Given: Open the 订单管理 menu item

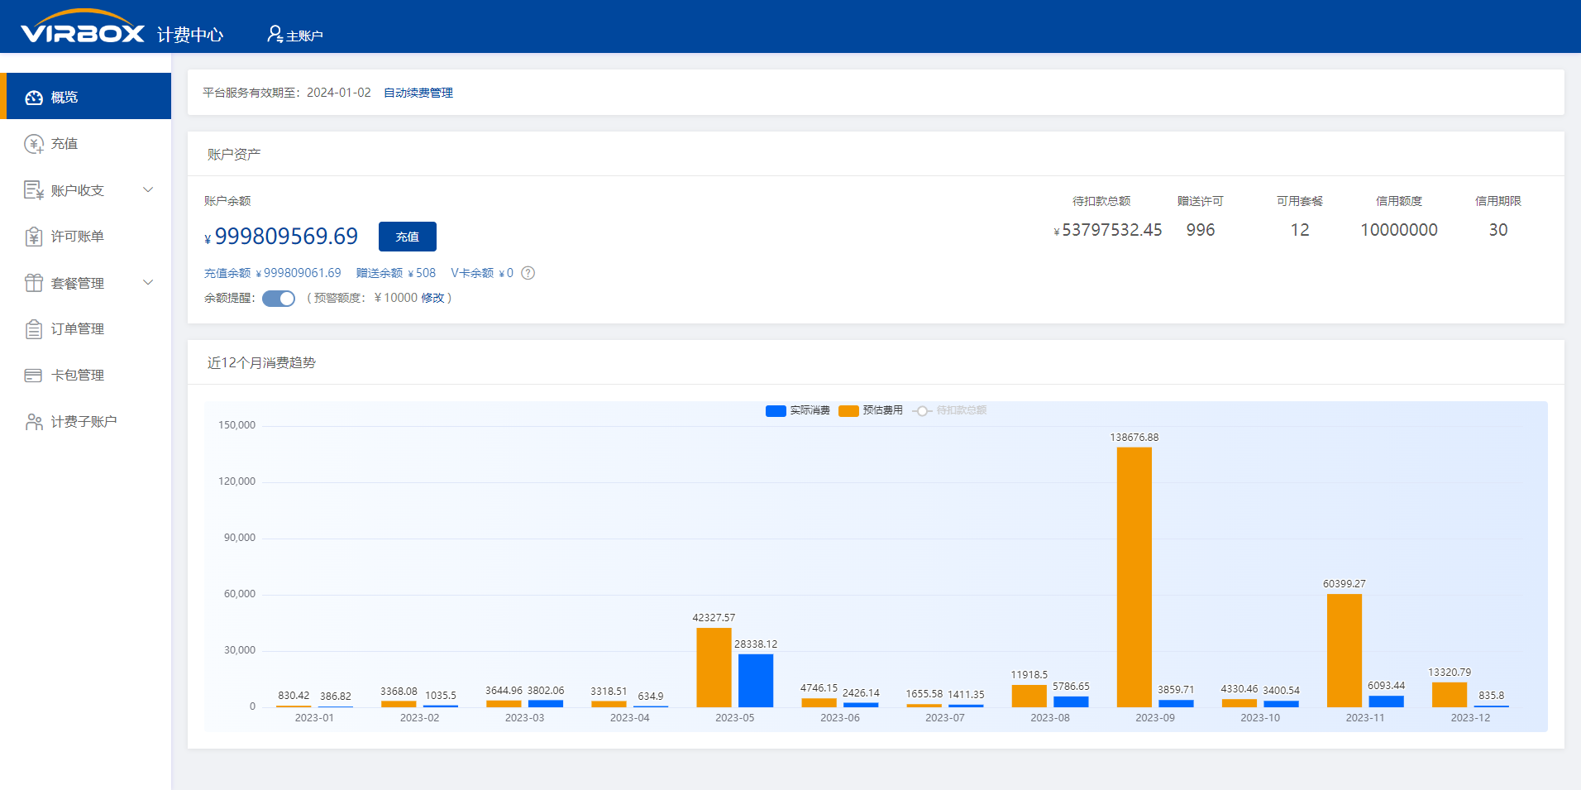Looking at the screenshot, I should tap(86, 328).
